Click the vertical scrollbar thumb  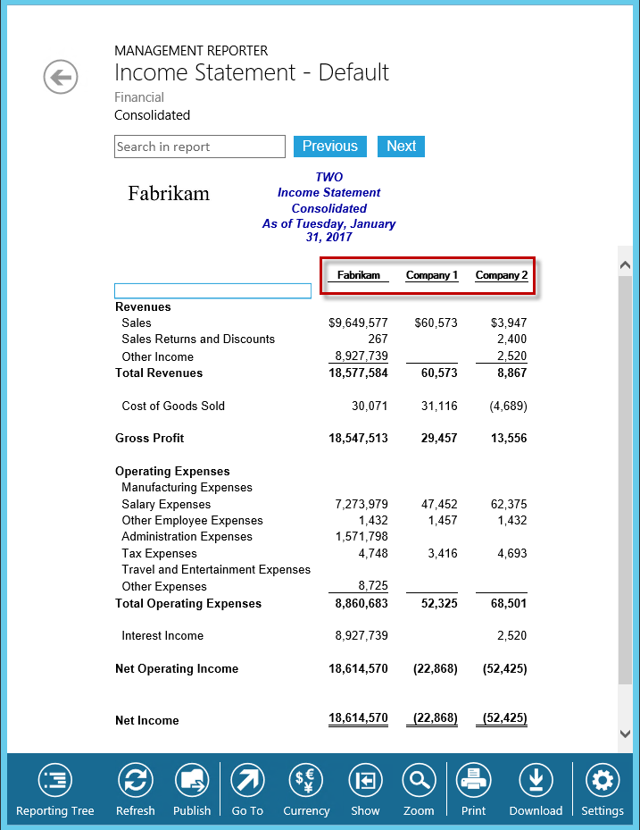[x=625, y=479]
